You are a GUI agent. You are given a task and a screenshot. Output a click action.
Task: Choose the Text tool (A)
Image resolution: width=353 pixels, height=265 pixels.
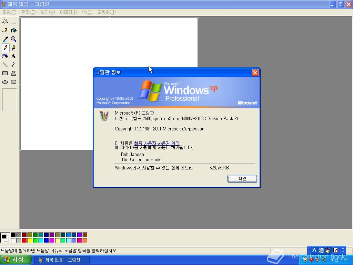pos(14,56)
